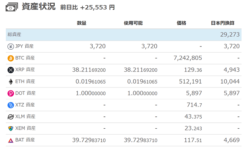
Task: Click the blue Tezos XTZ icon
Action: 11,105
